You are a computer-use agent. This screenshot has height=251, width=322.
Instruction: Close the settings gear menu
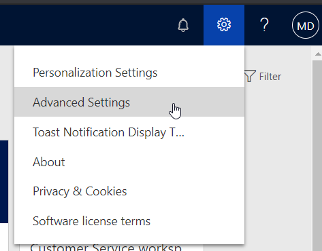pyautogui.click(x=224, y=25)
